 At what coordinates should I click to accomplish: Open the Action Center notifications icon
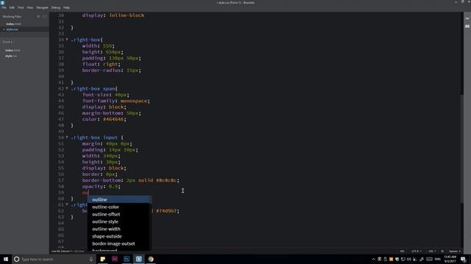point(464,259)
